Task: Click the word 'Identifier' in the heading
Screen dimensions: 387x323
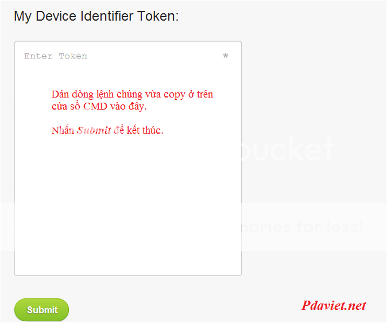Action: point(107,16)
